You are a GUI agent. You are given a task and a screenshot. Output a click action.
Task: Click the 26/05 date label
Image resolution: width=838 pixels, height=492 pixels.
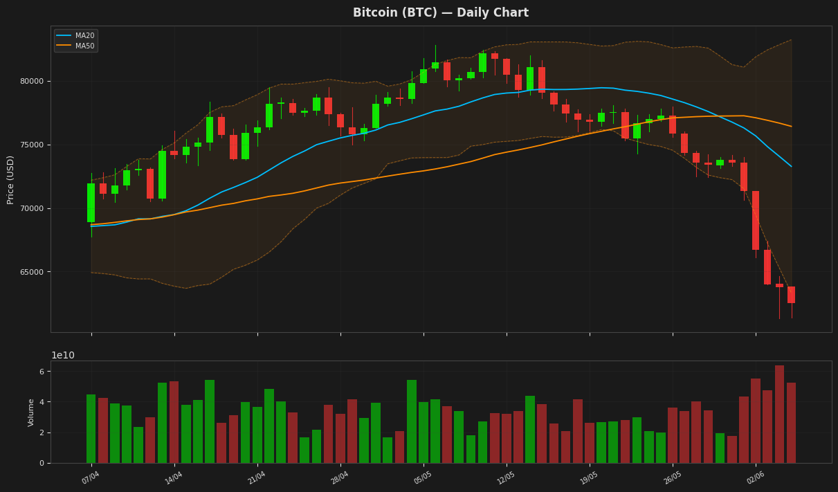coord(672,477)
